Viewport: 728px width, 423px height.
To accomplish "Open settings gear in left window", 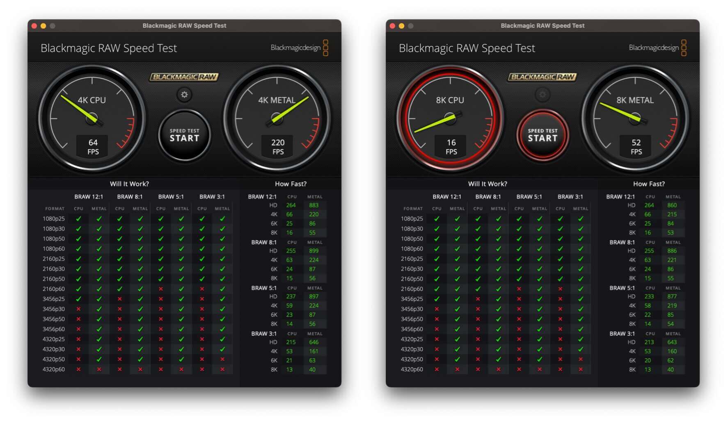I will pos(184,95).
